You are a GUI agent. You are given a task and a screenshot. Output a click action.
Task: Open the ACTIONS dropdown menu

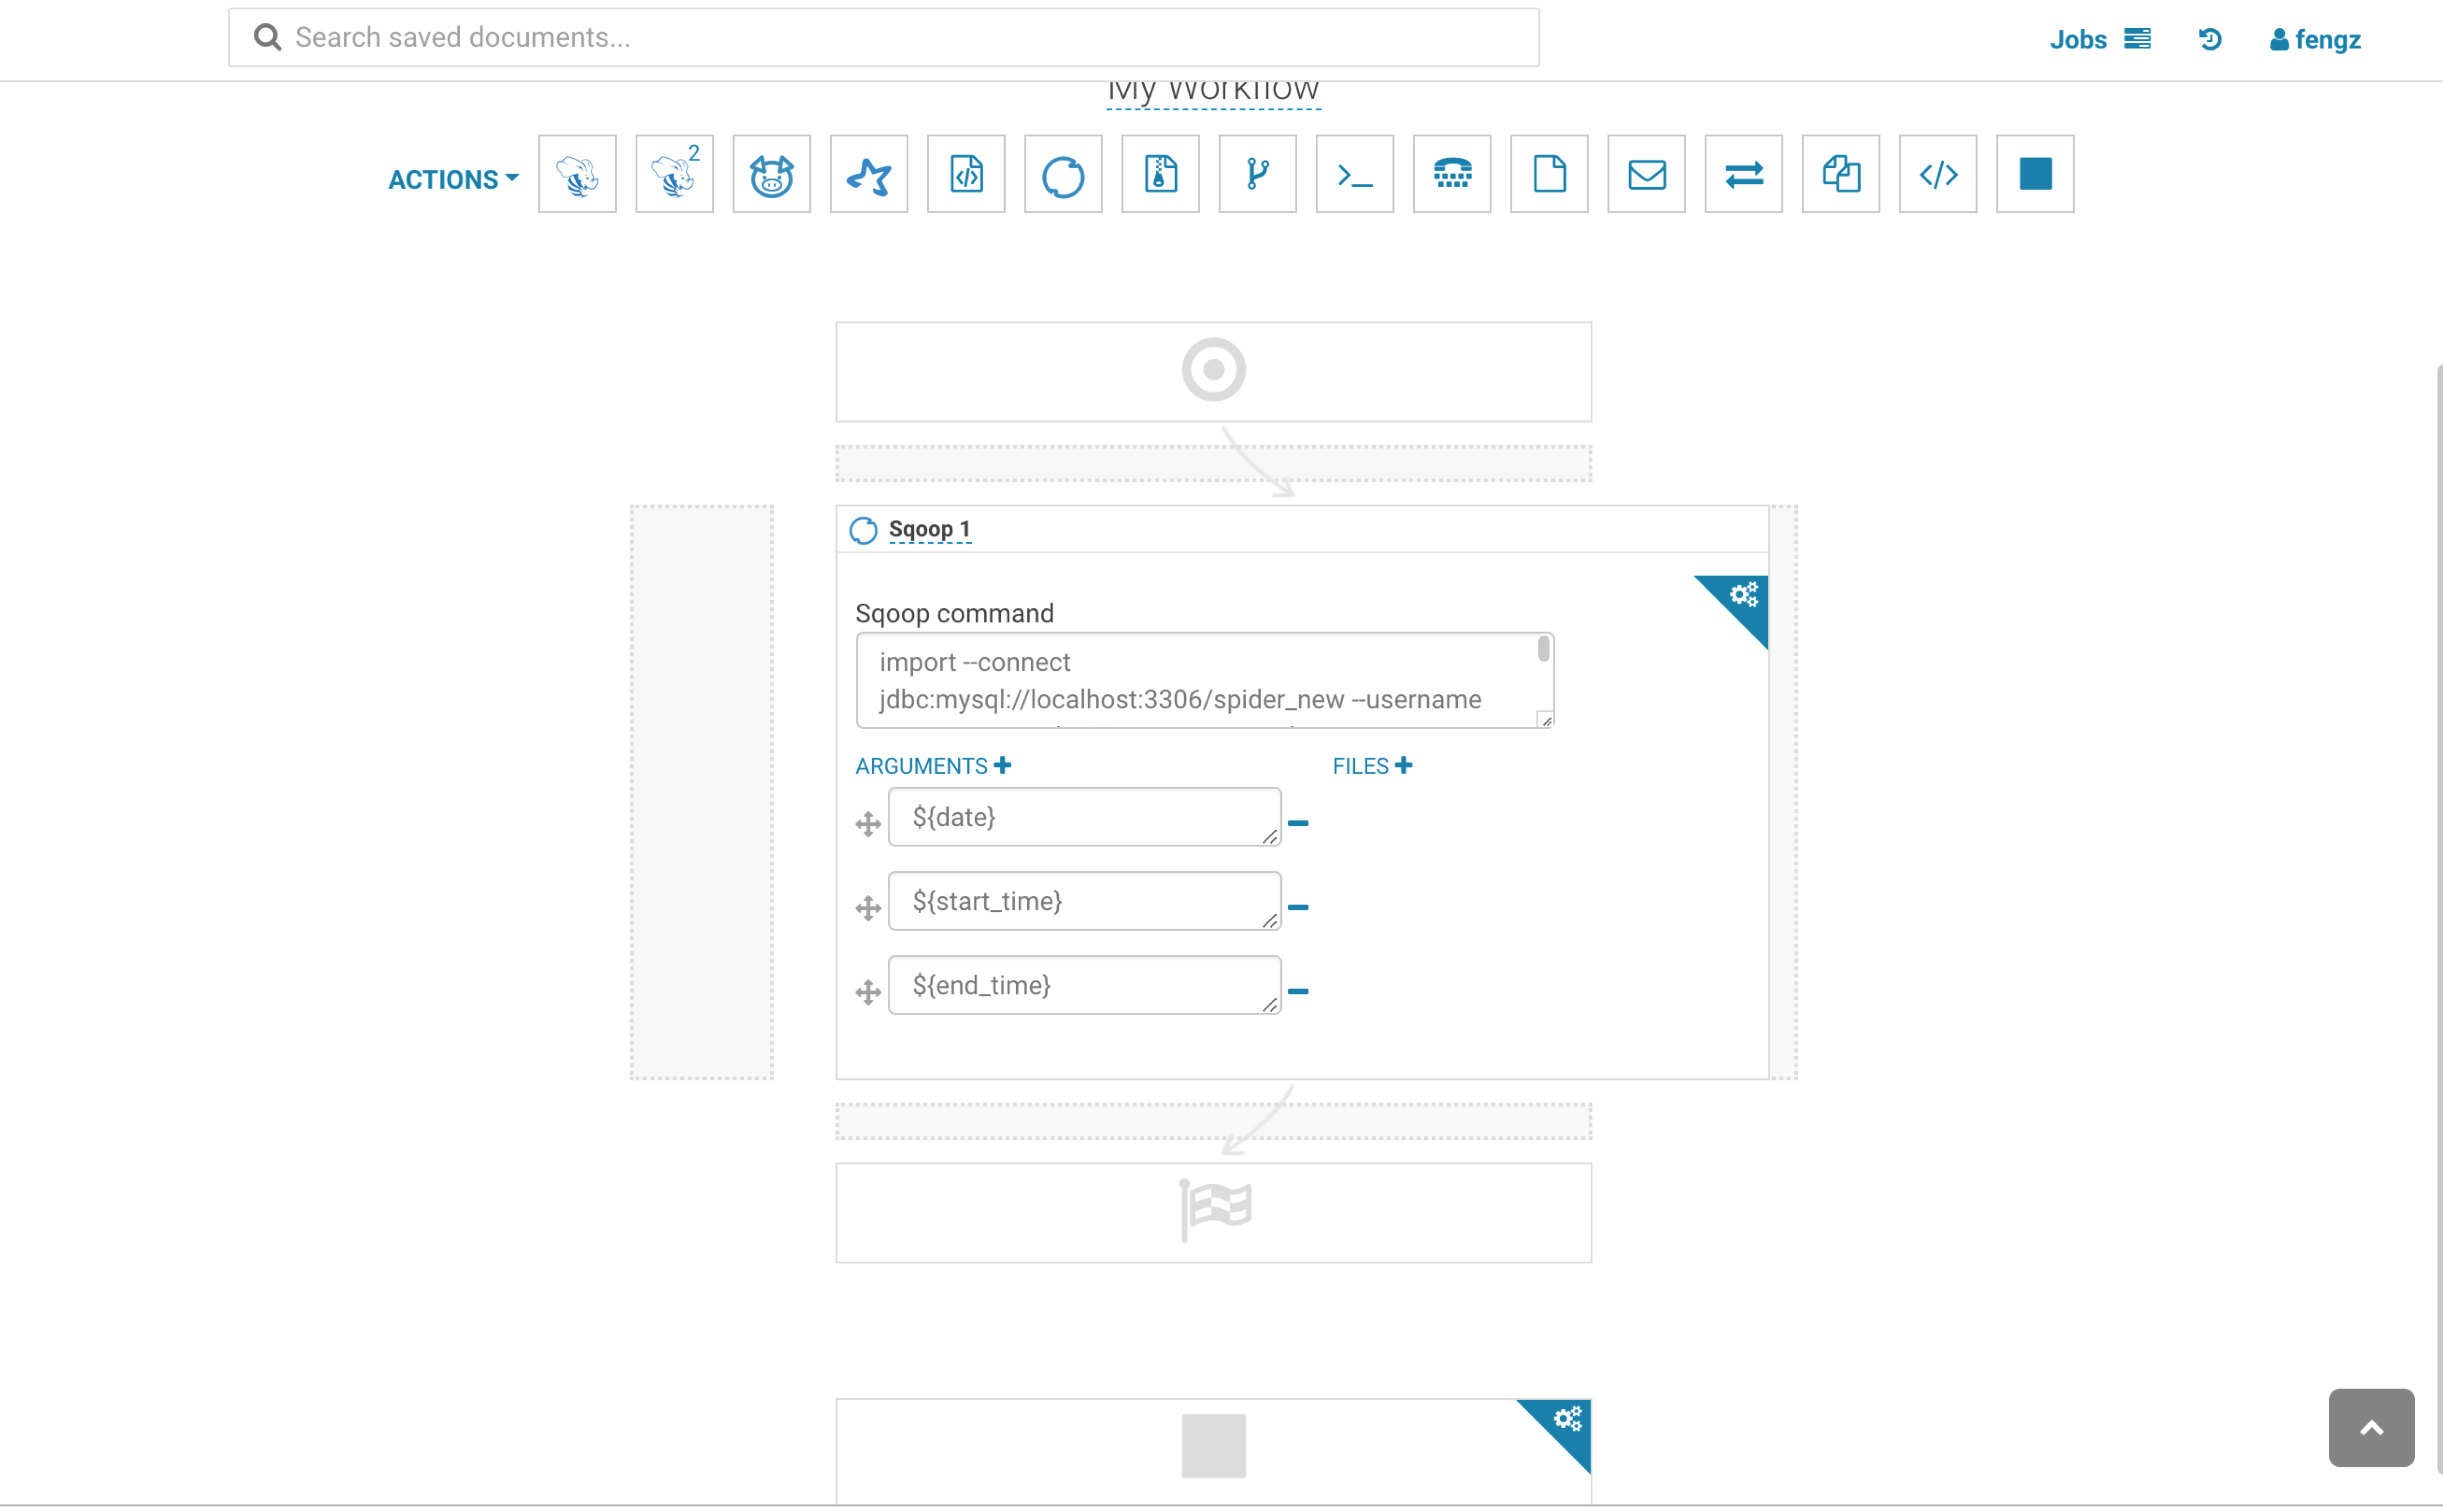tap(453, 179)
